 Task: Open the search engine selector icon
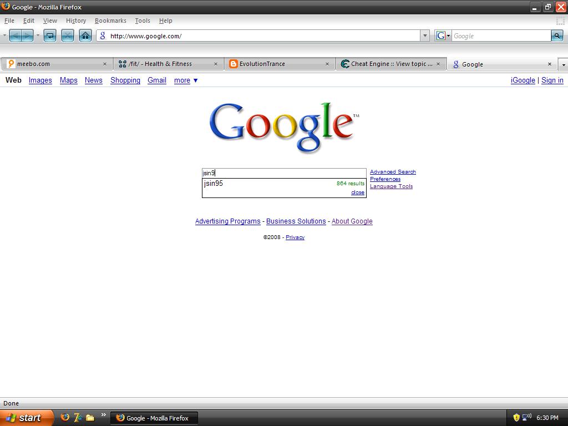(443, 35)
